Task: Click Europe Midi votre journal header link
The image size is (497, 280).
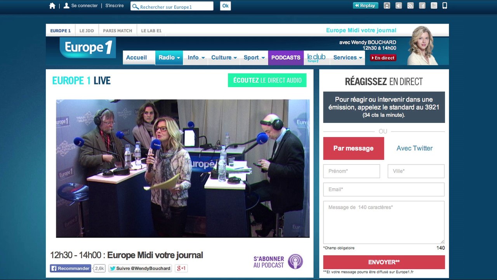Action: tap(361, 30)
